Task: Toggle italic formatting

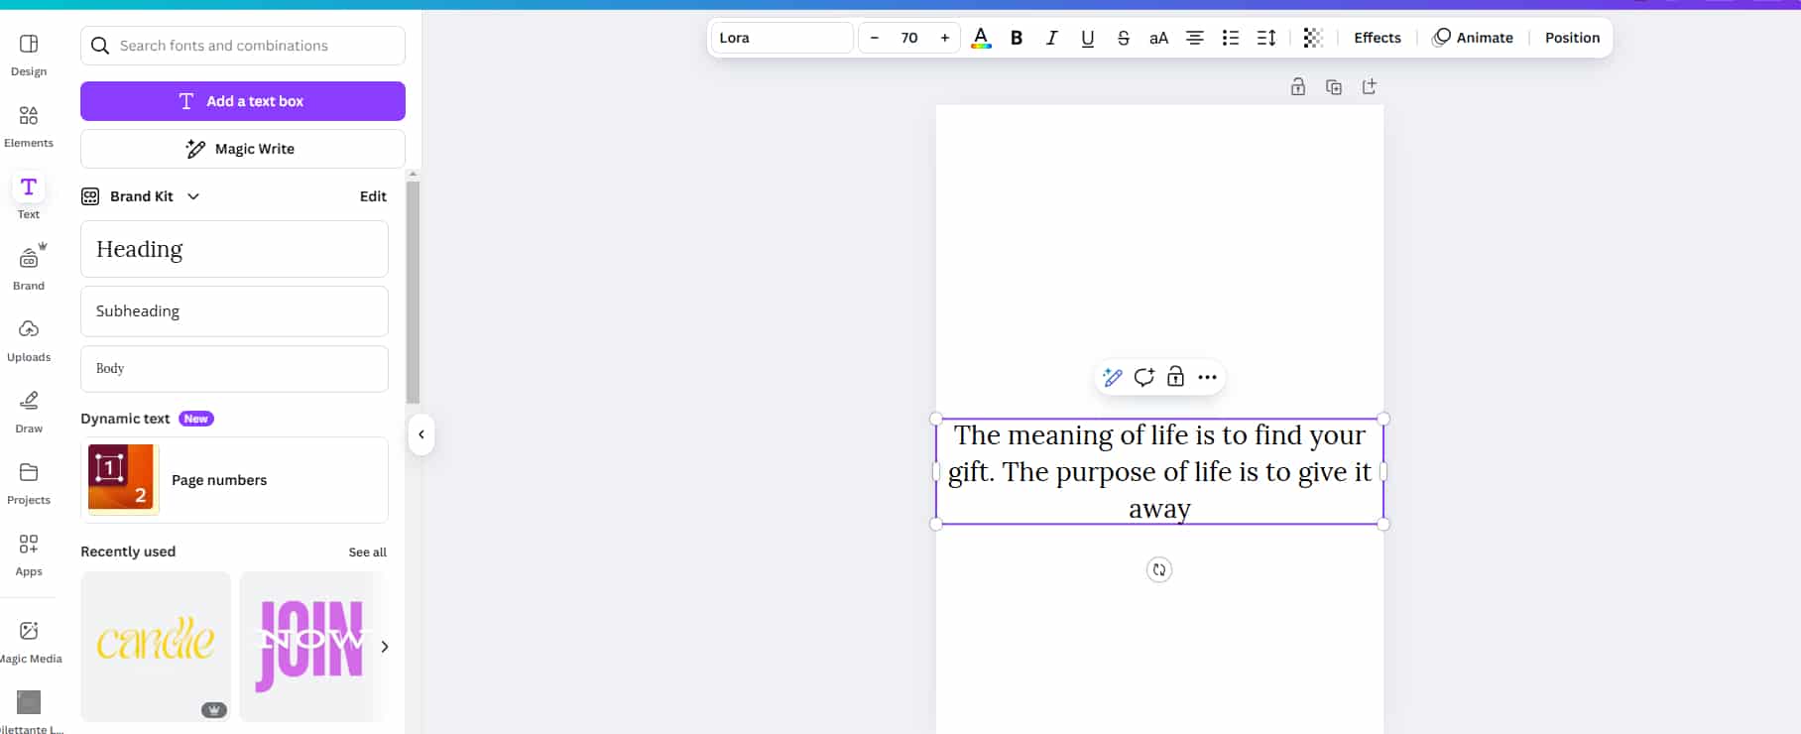Action: [x=1052, y=38]
